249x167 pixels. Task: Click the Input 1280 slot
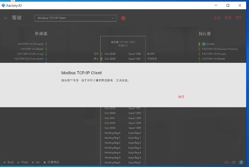tap(135, 54)
